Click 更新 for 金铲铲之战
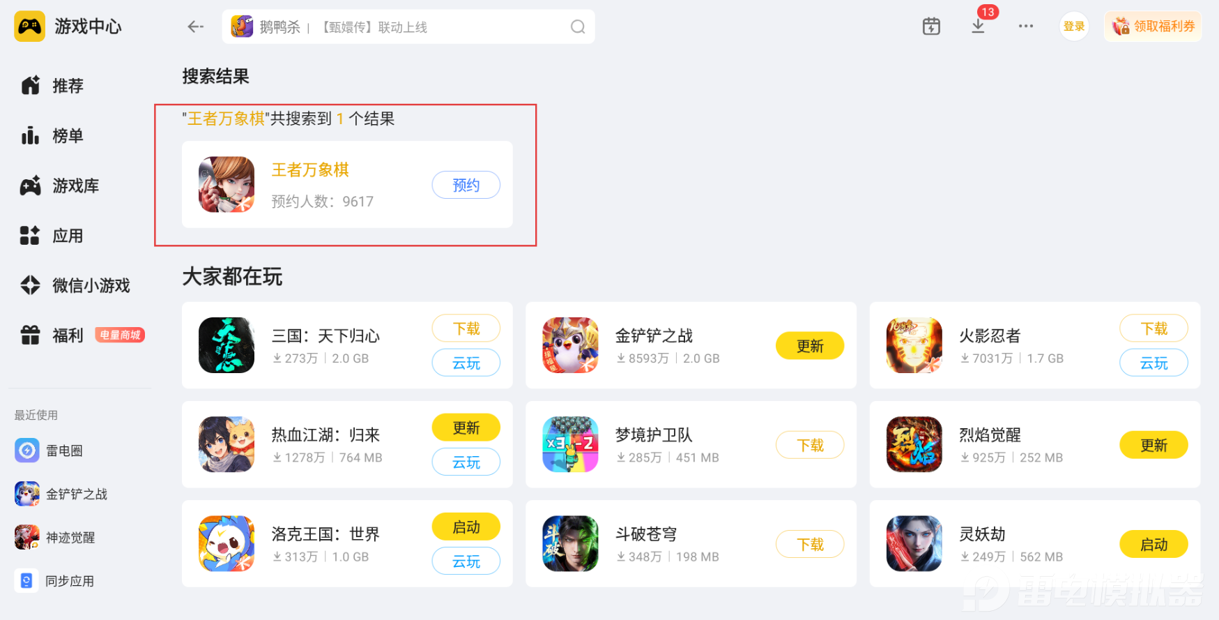This screenshot has width=1219, height=620. 810,346
